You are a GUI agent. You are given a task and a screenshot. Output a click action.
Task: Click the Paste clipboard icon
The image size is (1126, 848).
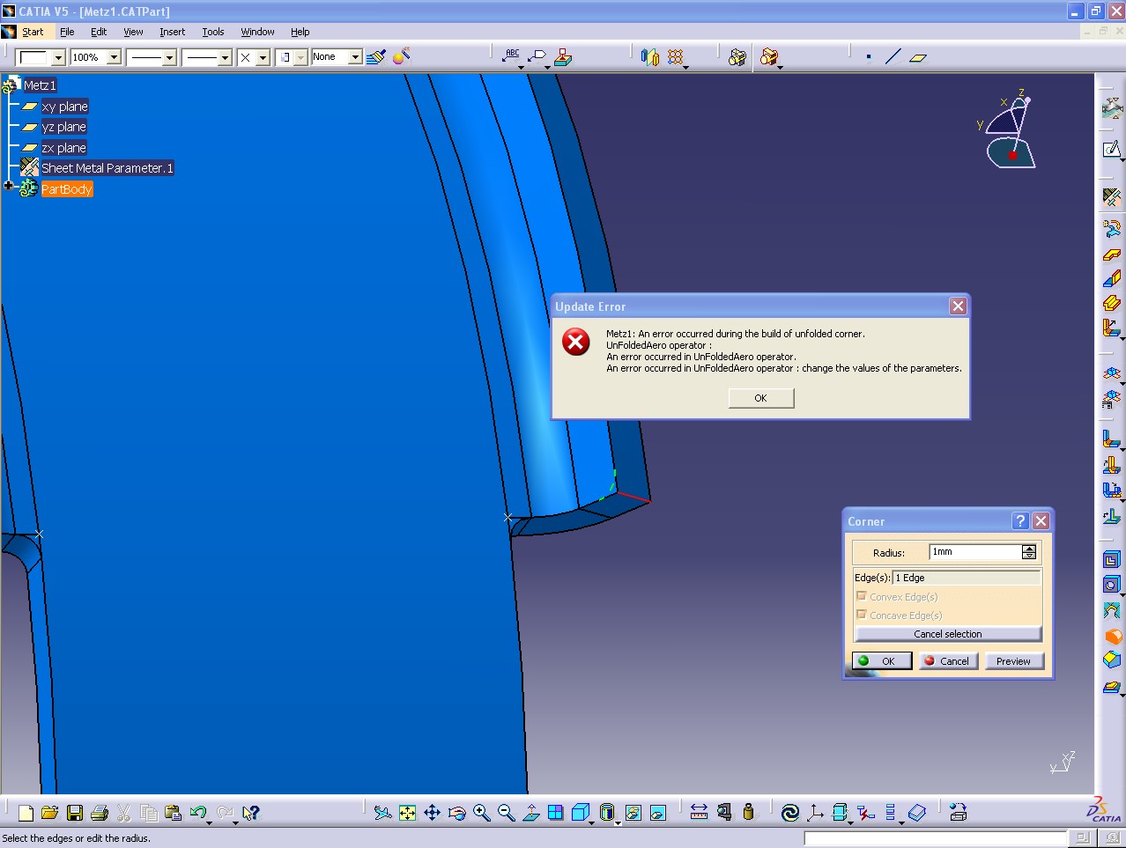173,813
